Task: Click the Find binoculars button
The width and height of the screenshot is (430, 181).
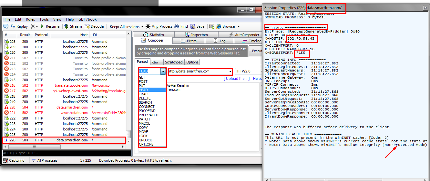Action: (181, 26)
